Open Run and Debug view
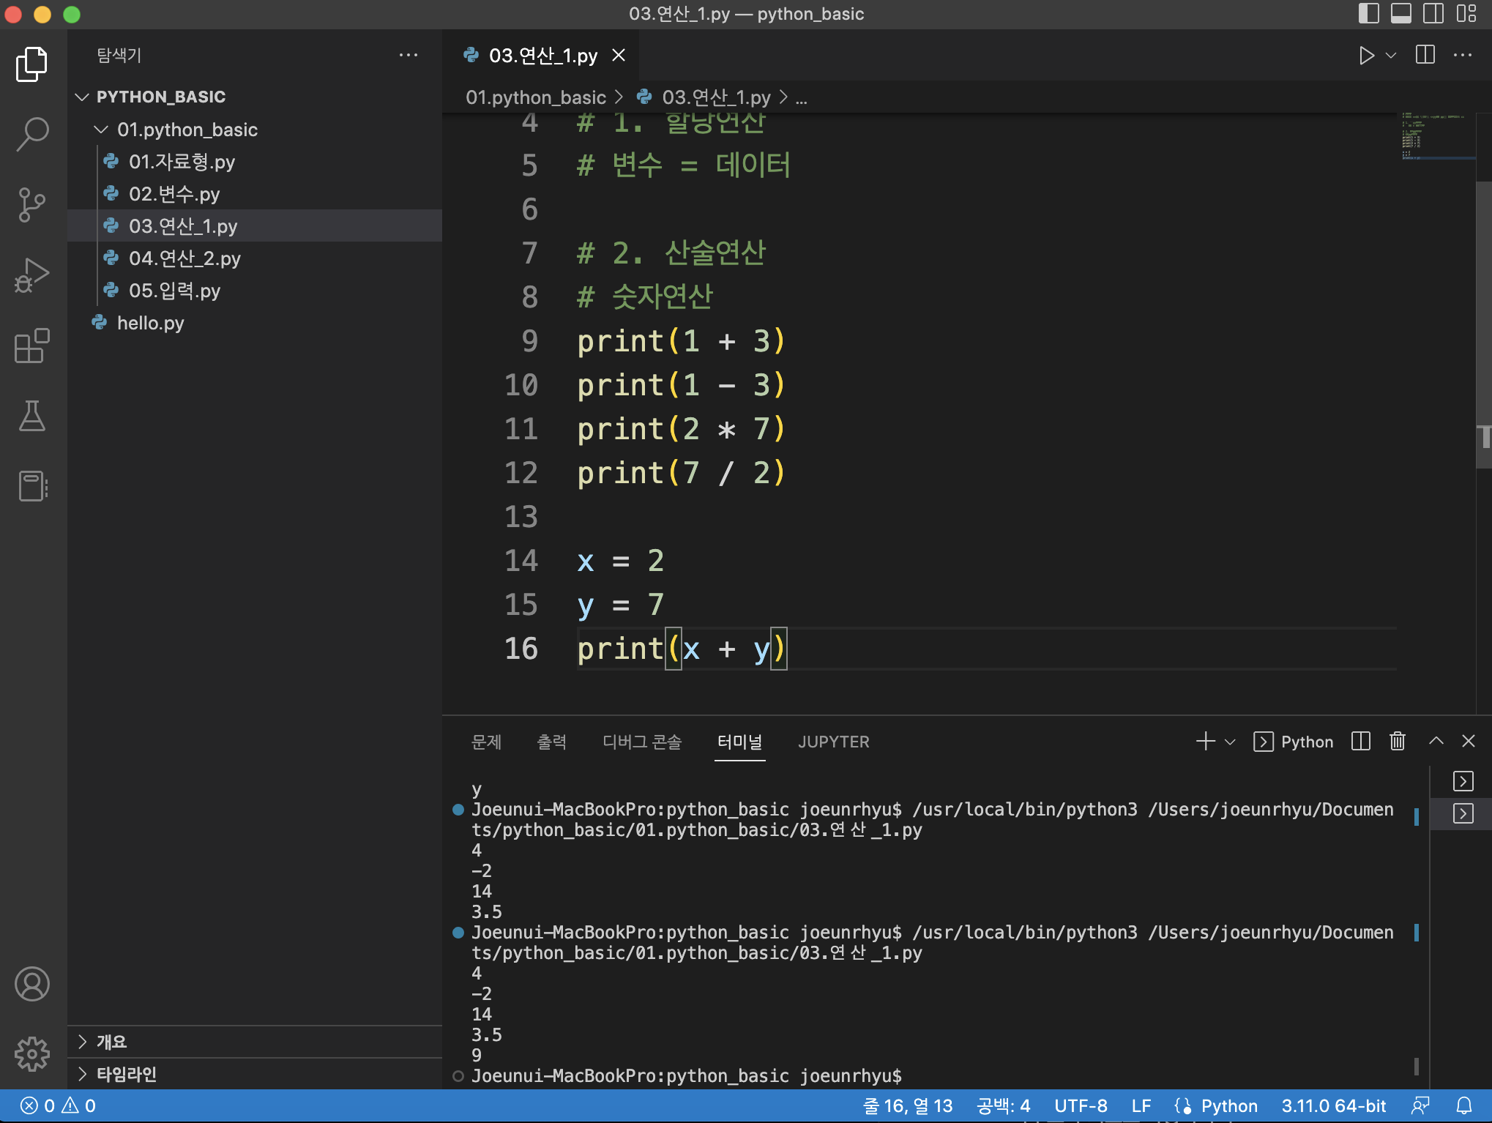The image size is (1492, 1123). 32,275
